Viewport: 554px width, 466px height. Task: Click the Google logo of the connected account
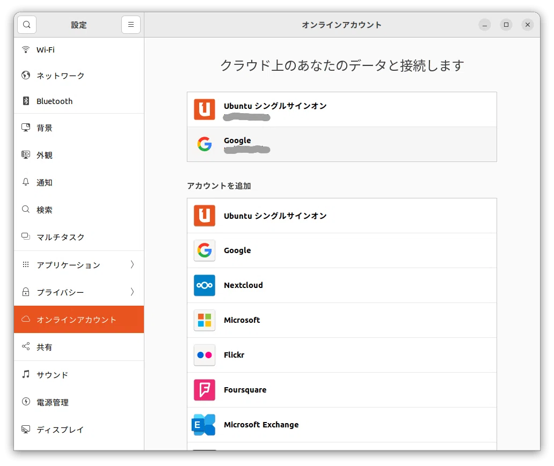coord(205,144)
